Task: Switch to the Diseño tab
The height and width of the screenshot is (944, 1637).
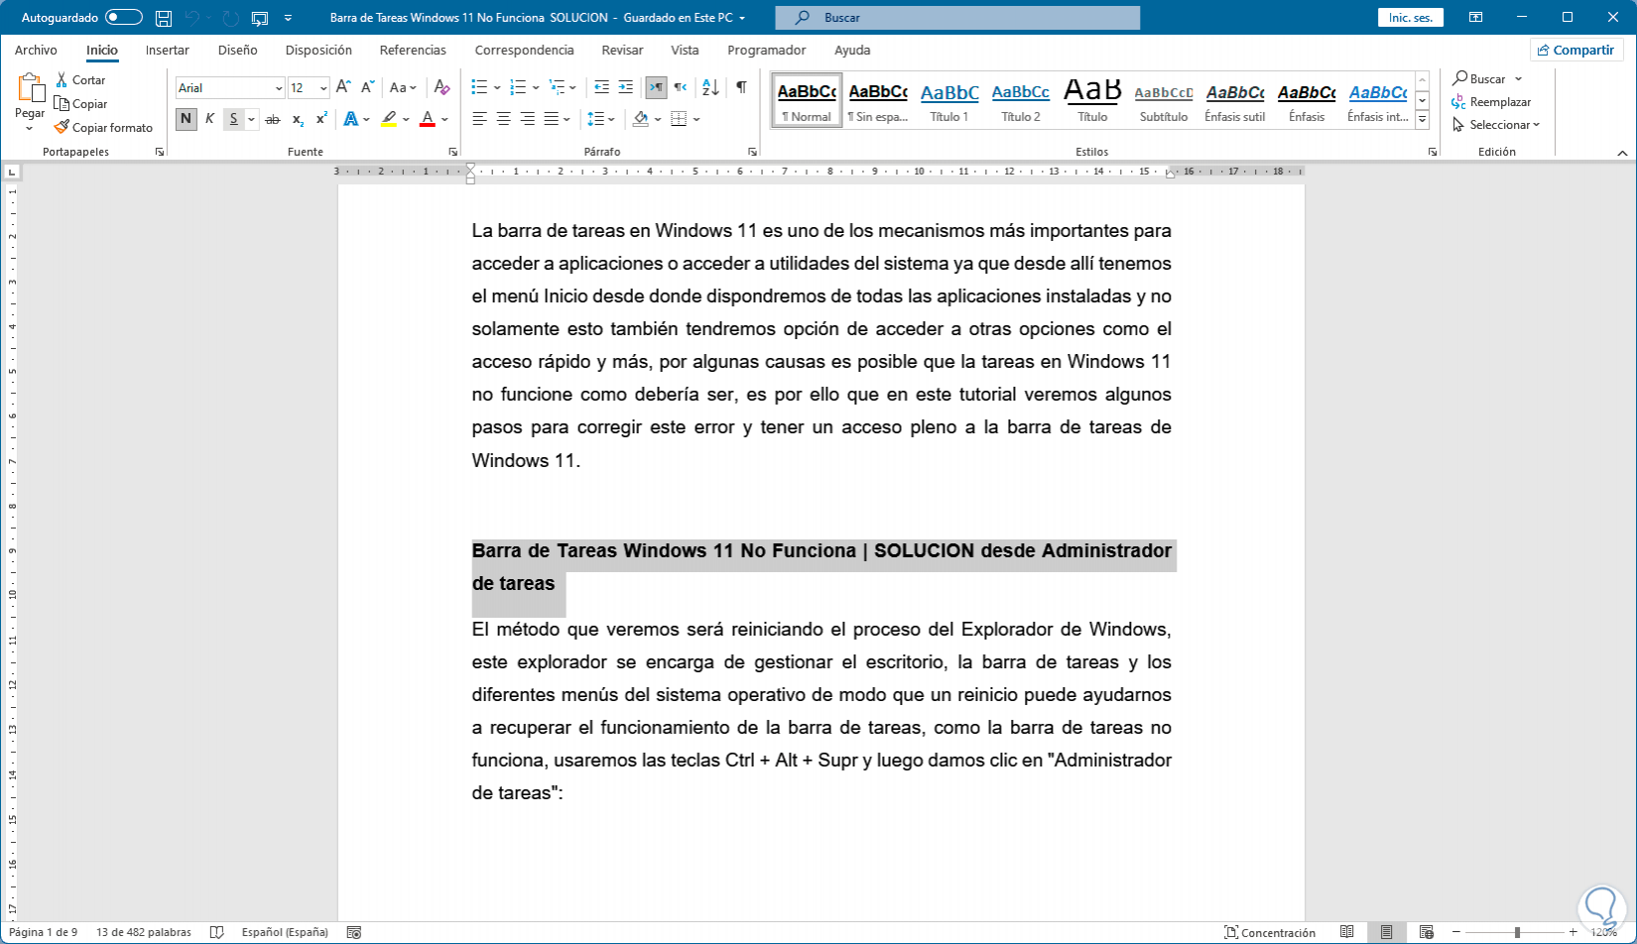Action: click(238, 50)
